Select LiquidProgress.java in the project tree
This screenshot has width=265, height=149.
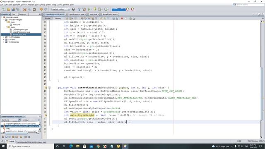(20, 29)
